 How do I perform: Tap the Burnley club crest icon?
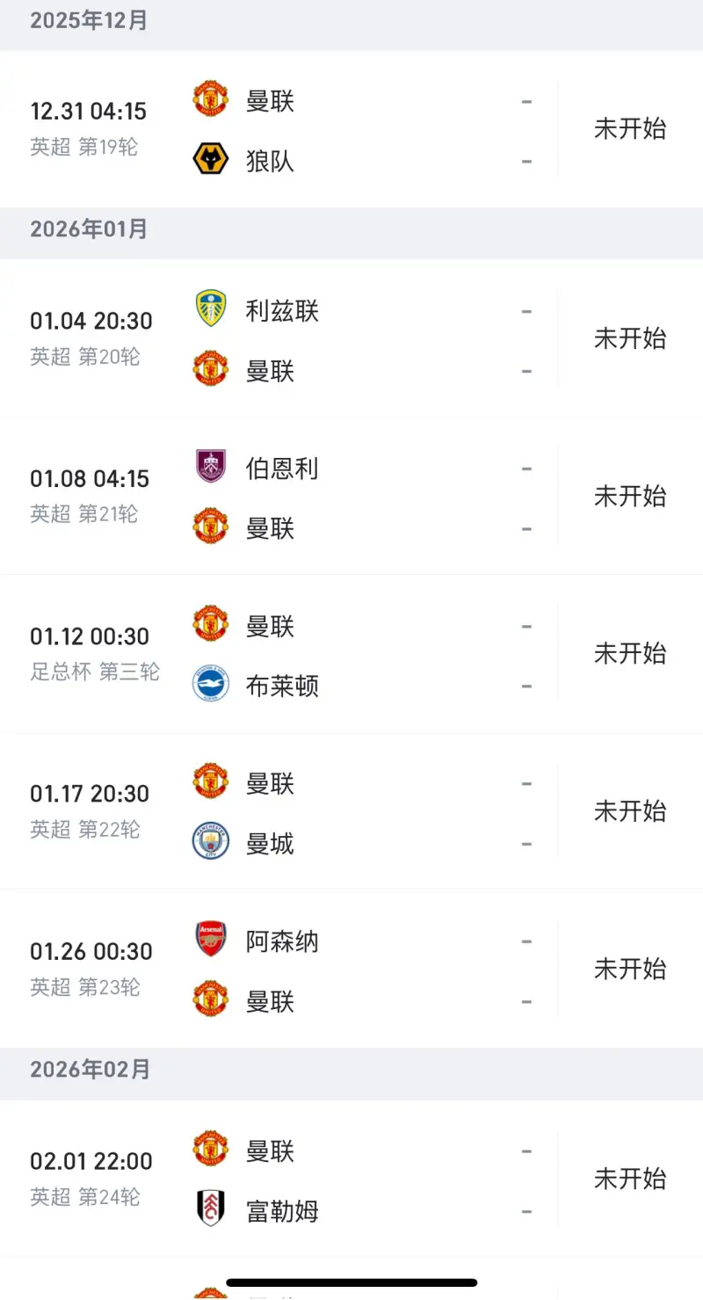211,467
